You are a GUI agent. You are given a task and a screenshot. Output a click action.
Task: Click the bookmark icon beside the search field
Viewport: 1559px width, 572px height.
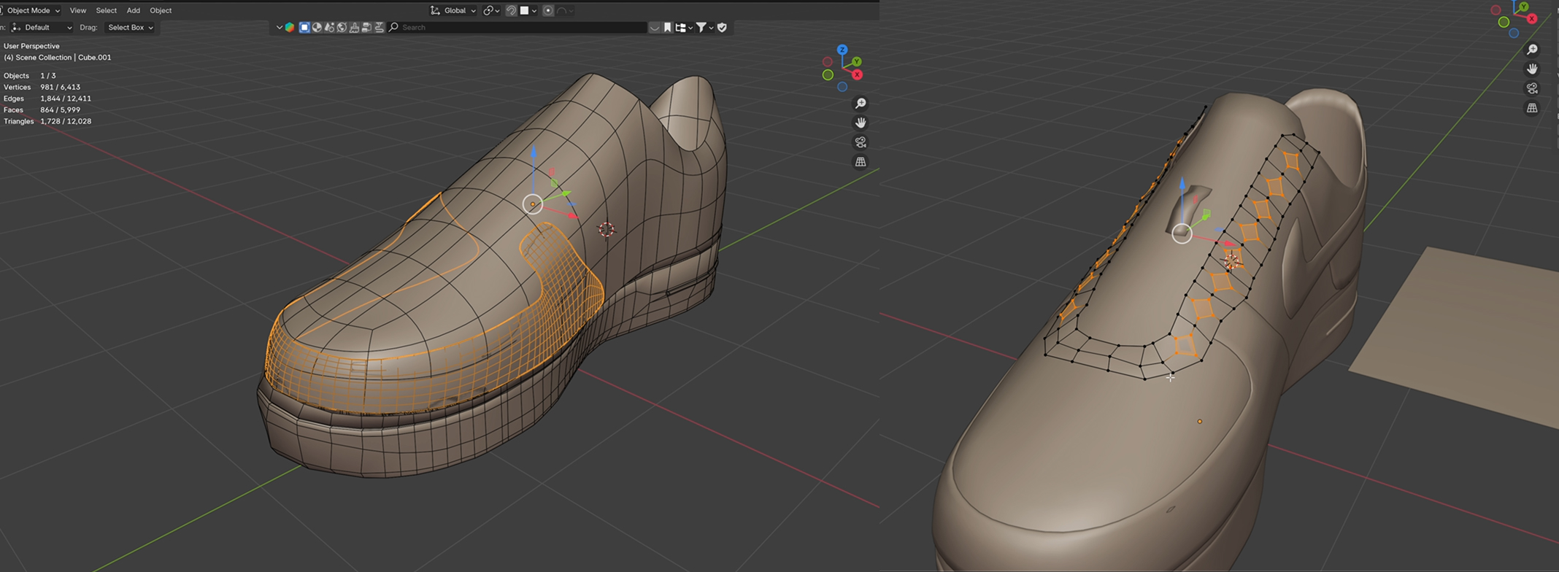[x=667, y=28]
